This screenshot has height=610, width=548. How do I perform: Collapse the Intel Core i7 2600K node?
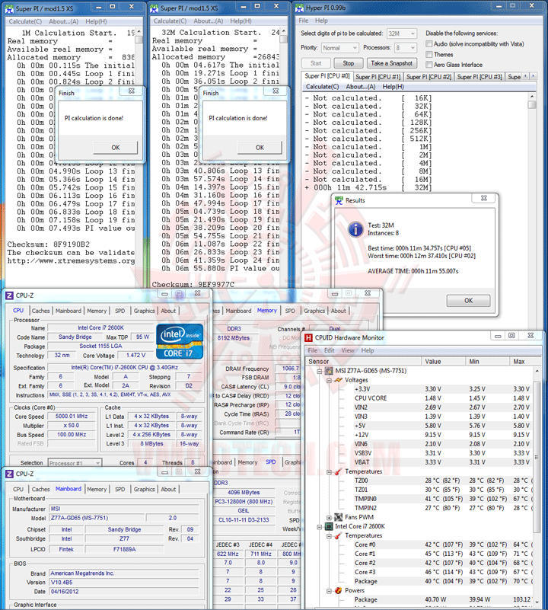[320, 527]
